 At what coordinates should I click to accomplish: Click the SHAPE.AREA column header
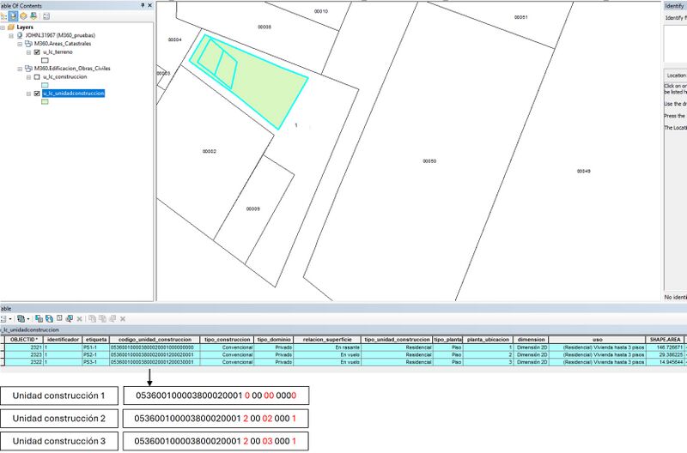pos(665,340)
